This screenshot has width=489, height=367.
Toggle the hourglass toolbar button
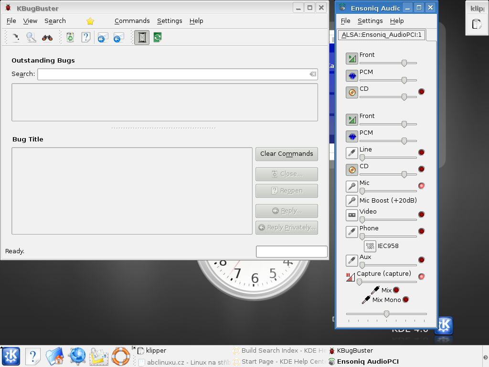point(142,38)
